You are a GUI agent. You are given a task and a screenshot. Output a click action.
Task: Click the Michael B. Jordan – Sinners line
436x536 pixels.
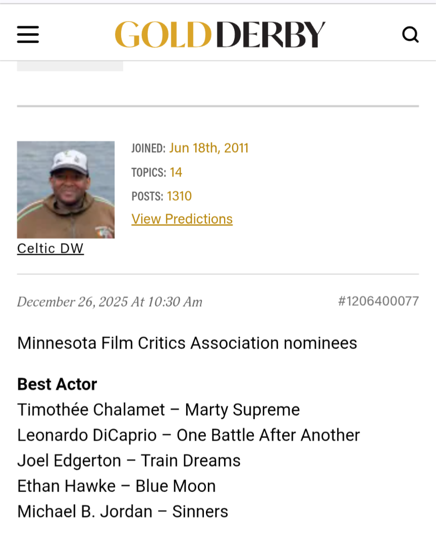point(123,511)
